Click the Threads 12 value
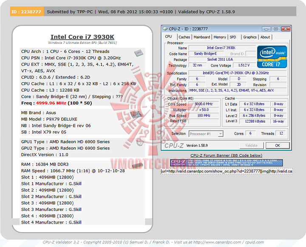 pos(281,133)
